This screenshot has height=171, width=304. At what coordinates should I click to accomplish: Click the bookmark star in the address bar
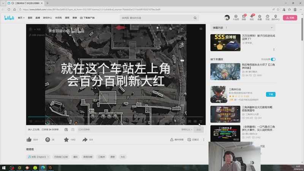[x=278, y=9]
